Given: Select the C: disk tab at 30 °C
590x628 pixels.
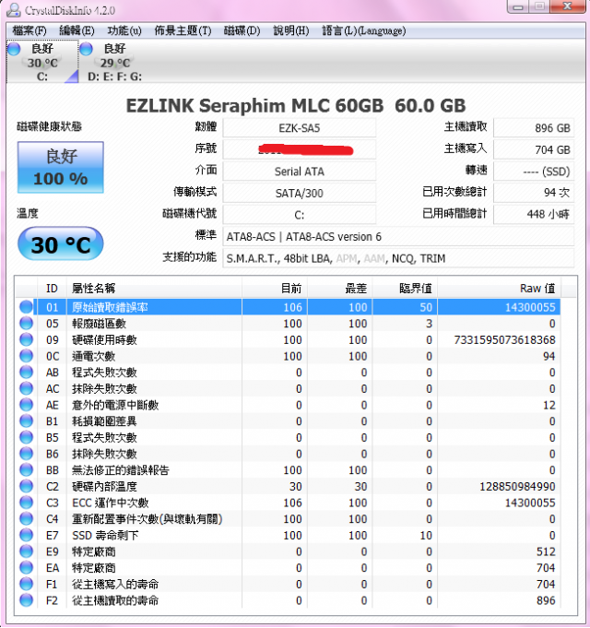Looking at the screenshot, I should (42, 62).
